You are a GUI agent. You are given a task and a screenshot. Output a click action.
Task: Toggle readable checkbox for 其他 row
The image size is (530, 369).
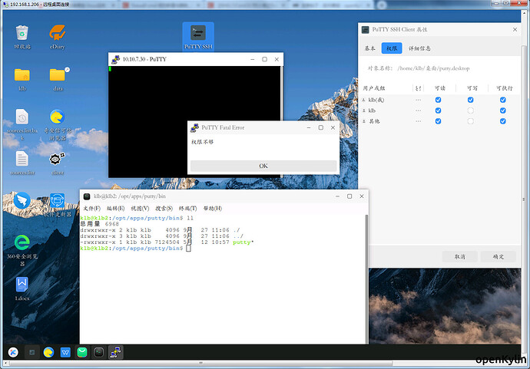[438, 121]
